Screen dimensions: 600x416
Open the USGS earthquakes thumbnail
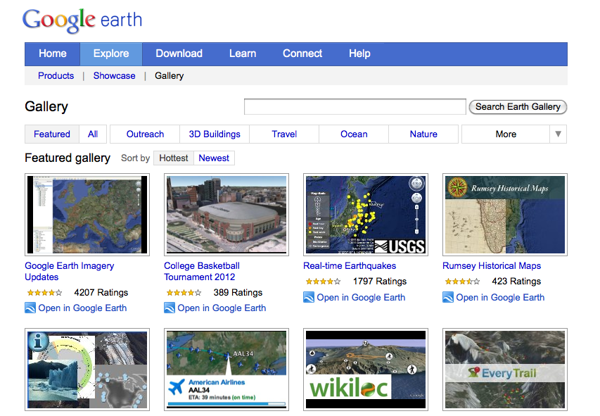tap(366, 215)
